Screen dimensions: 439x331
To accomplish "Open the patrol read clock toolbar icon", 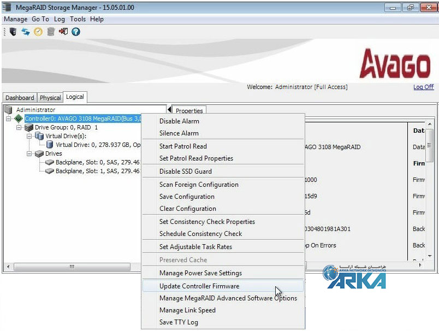I will (x=37, y=31).
